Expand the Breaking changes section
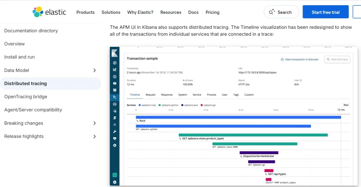The width and height of the screenshot is (361, 187). coord(94,123)
